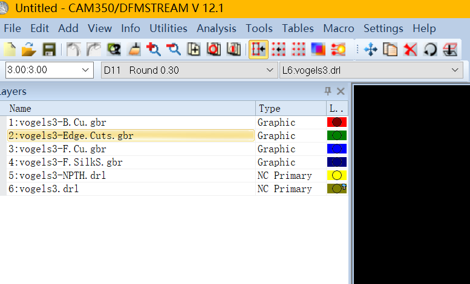Open the Macro menu
Screen dimensions: 470x284
pos(339,28)
